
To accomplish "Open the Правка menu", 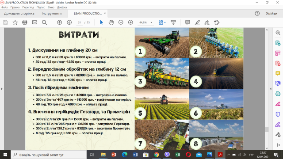I will tap(15, 8).
